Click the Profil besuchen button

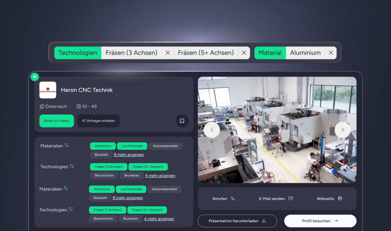(x=320, y=221)
